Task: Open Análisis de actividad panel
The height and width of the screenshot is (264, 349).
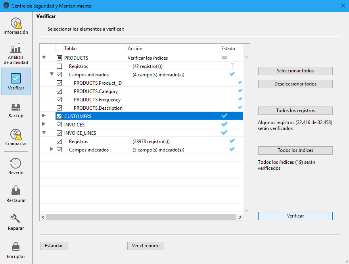Action: pos(16,54)
